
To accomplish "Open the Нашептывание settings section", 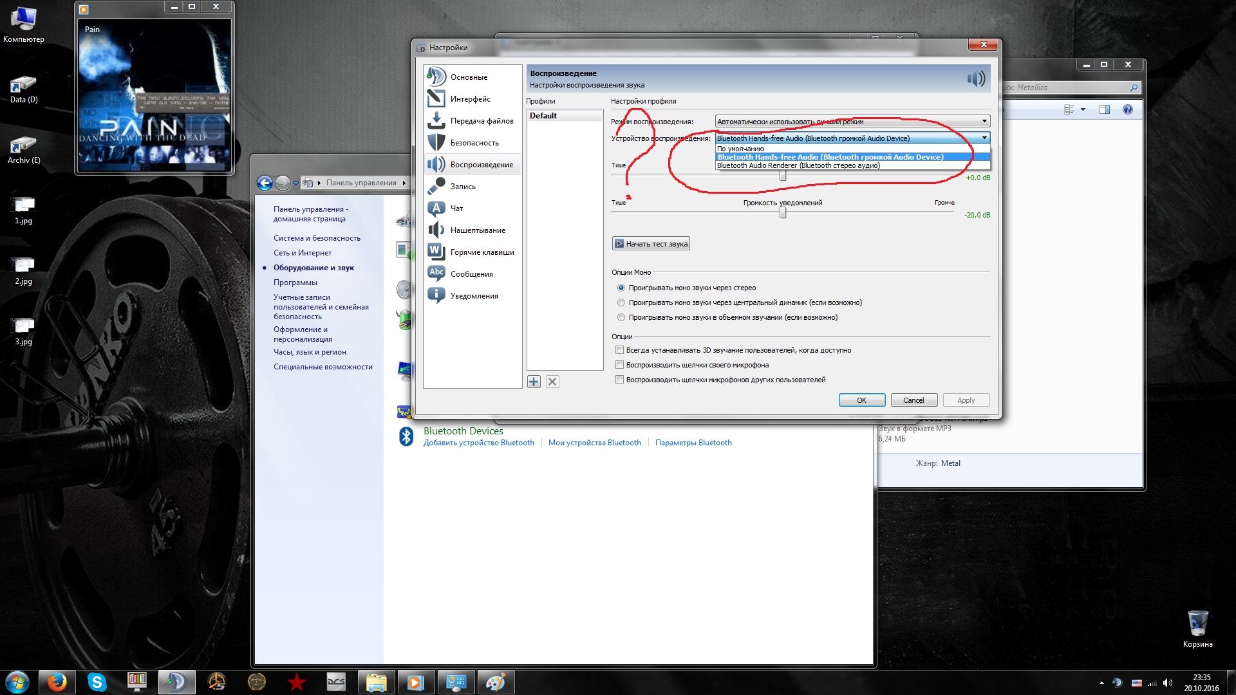I will click(472, 230).
